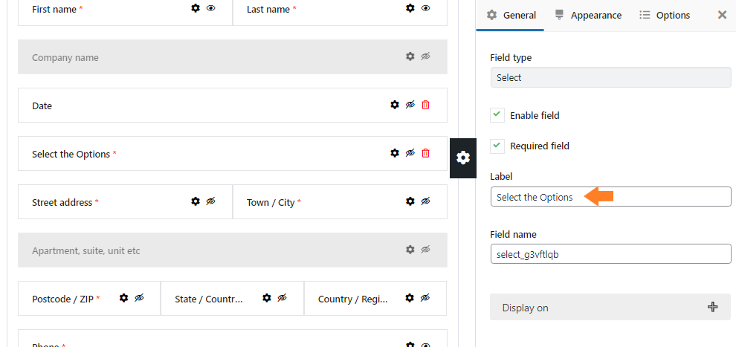This screenshot has width=736, height=347.
Task: Click the plus icon in Display on
Action: [x=712, y=307]
